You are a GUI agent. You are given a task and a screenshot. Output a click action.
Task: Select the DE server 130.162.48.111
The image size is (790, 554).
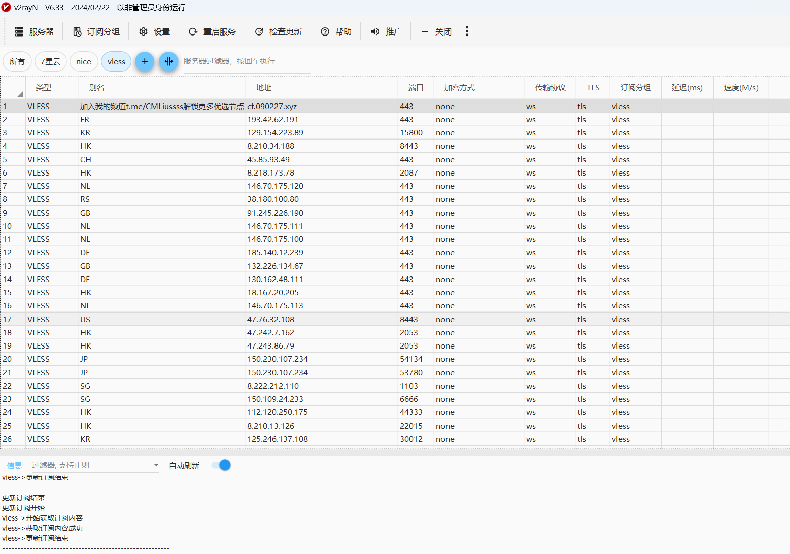pos(395,279)
